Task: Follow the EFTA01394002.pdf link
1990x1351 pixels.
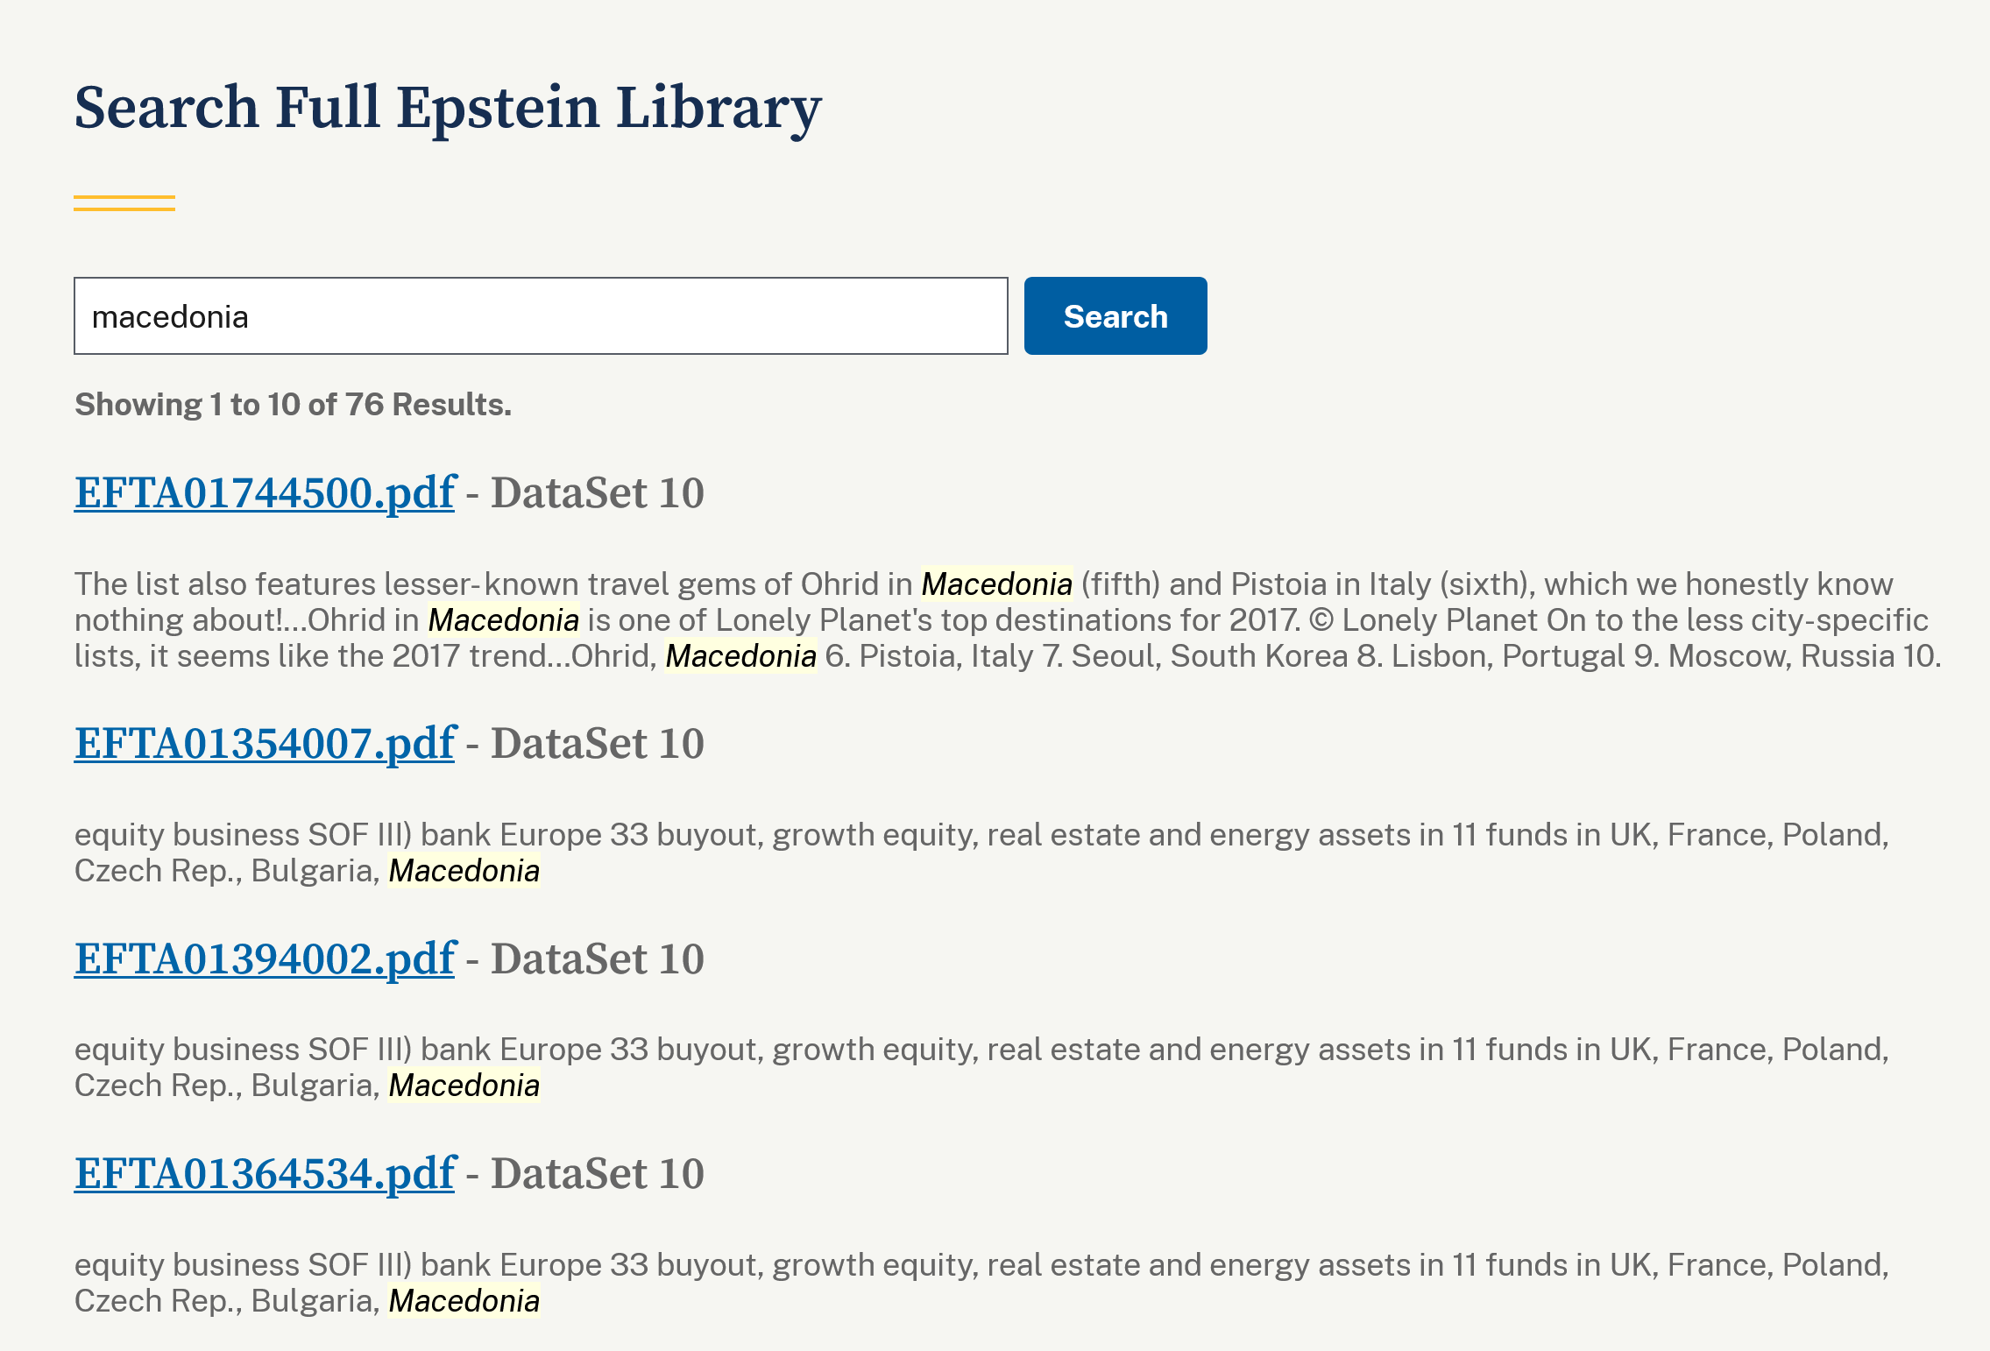Action: [x=265, y=958]
